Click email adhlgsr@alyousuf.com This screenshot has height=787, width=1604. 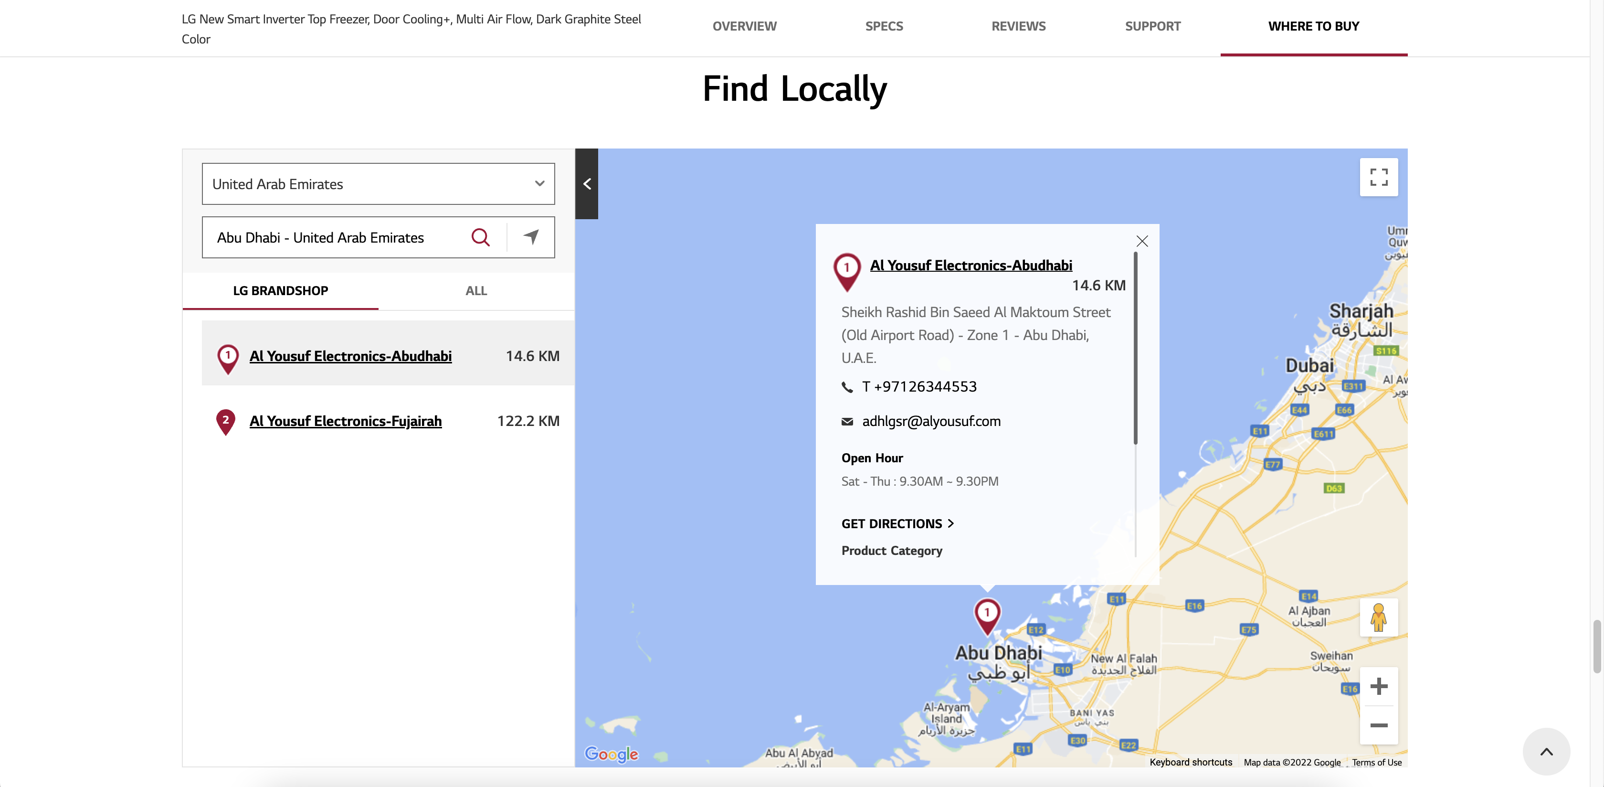931,421
